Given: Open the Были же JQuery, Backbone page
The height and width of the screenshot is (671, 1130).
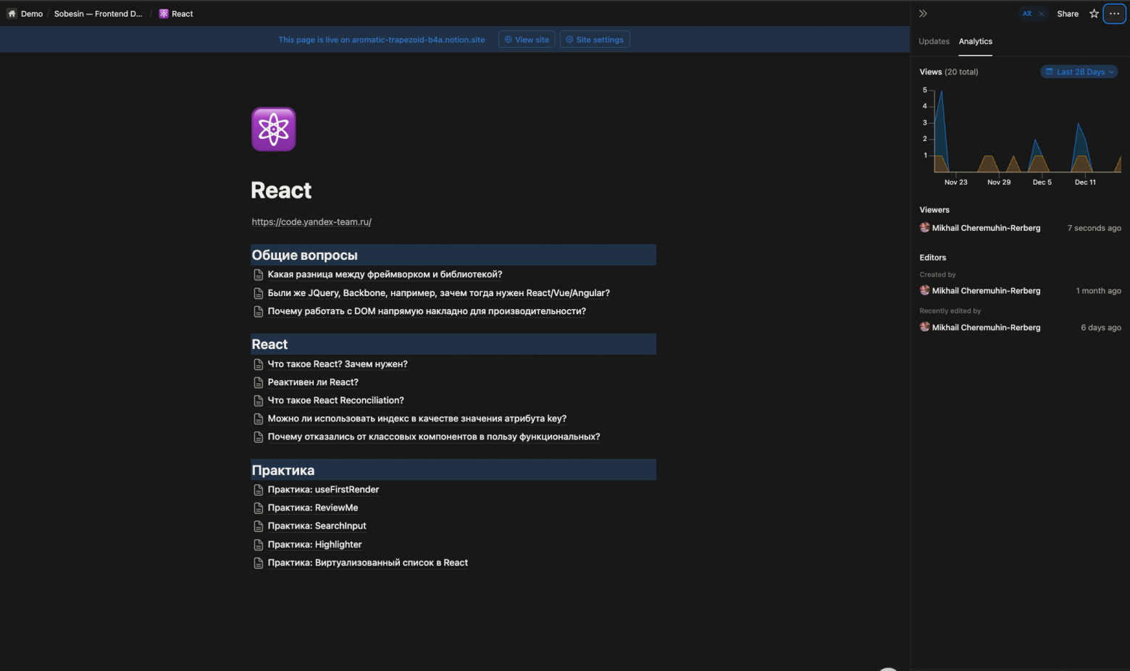Looking at the screenshot, I should [x=438, y=293].
